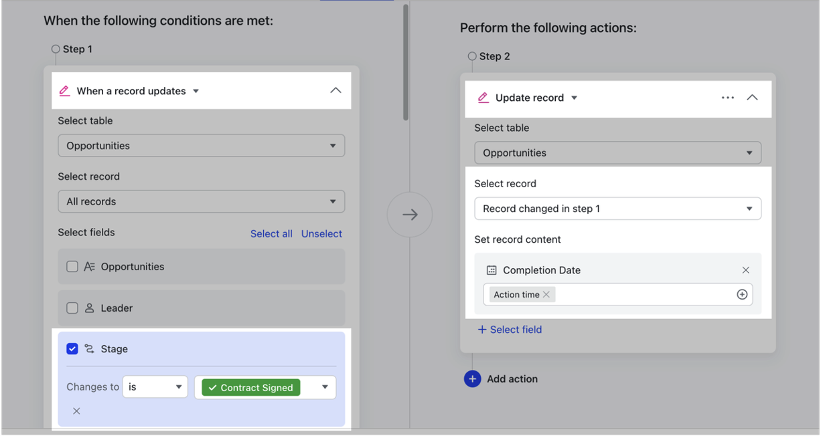
Task: Click the Completion Date label
Action: 542,270
